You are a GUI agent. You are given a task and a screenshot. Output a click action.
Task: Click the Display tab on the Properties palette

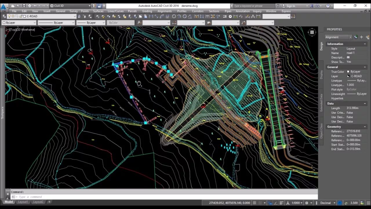pos(321,74)
